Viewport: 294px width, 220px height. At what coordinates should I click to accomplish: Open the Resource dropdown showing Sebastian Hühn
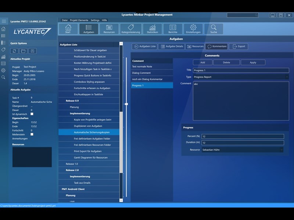243,150
